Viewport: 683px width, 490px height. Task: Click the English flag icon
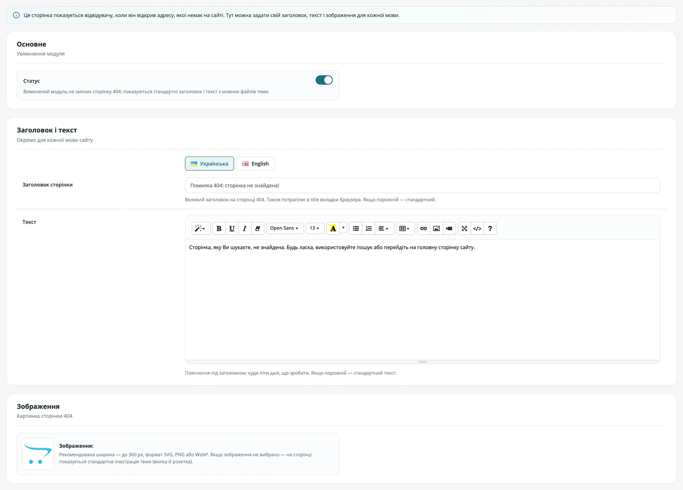[x=245, y=164]
